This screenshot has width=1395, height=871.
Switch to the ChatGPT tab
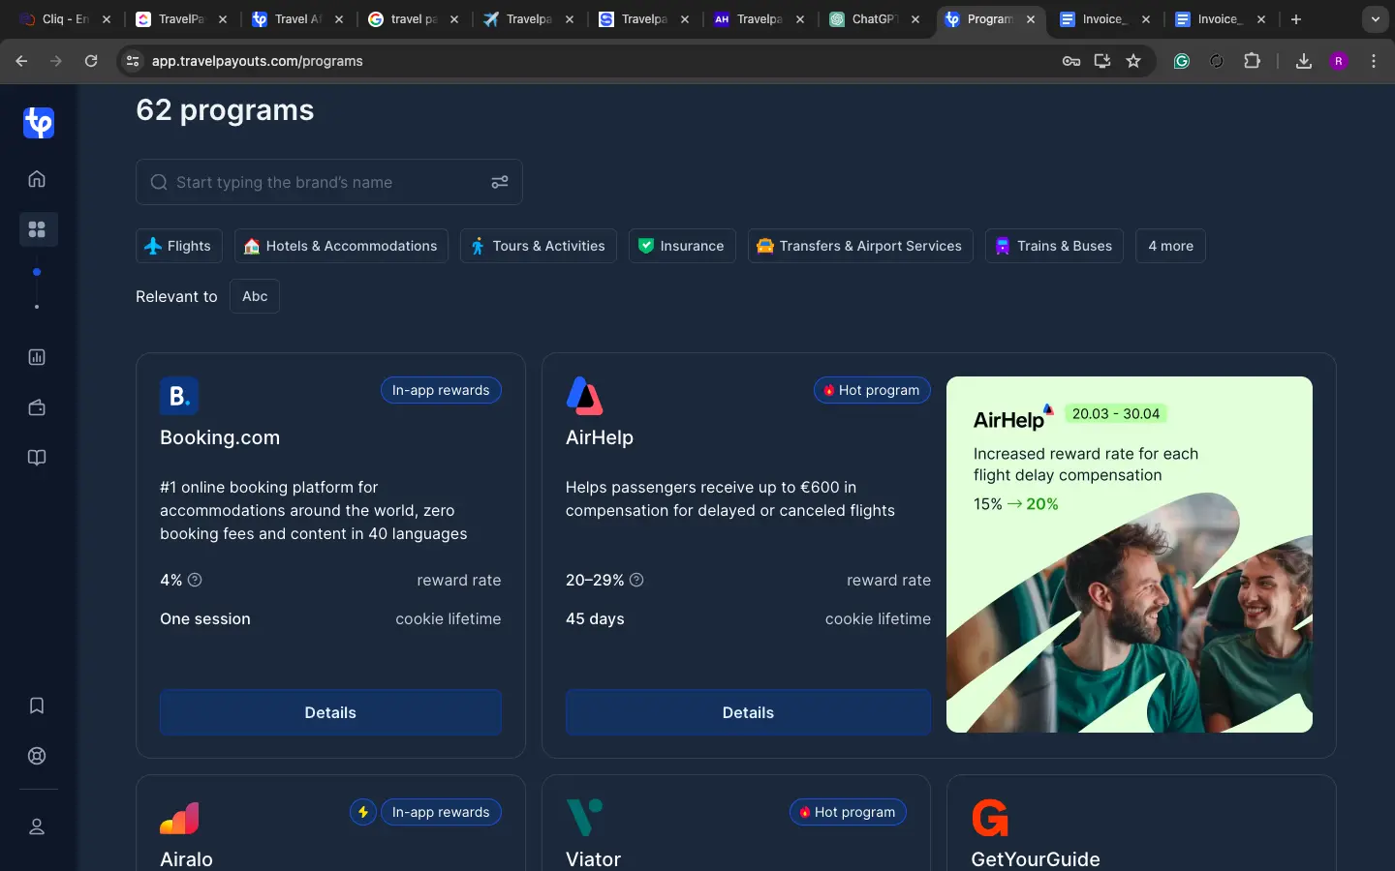tap(874, 19)
